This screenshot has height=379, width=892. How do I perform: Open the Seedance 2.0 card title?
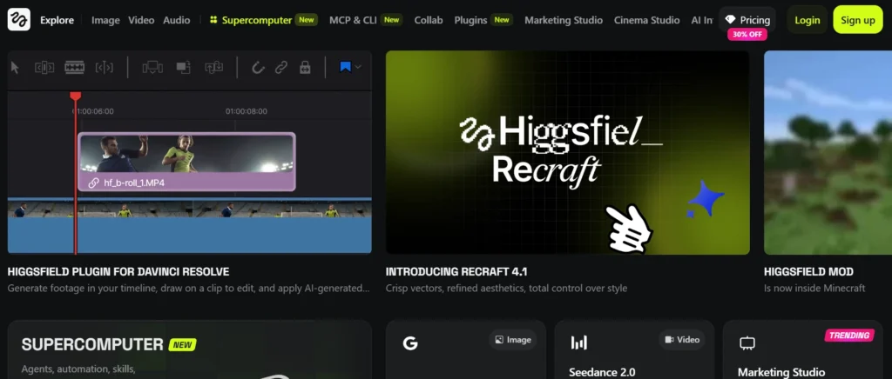click(x=602, y=373)
